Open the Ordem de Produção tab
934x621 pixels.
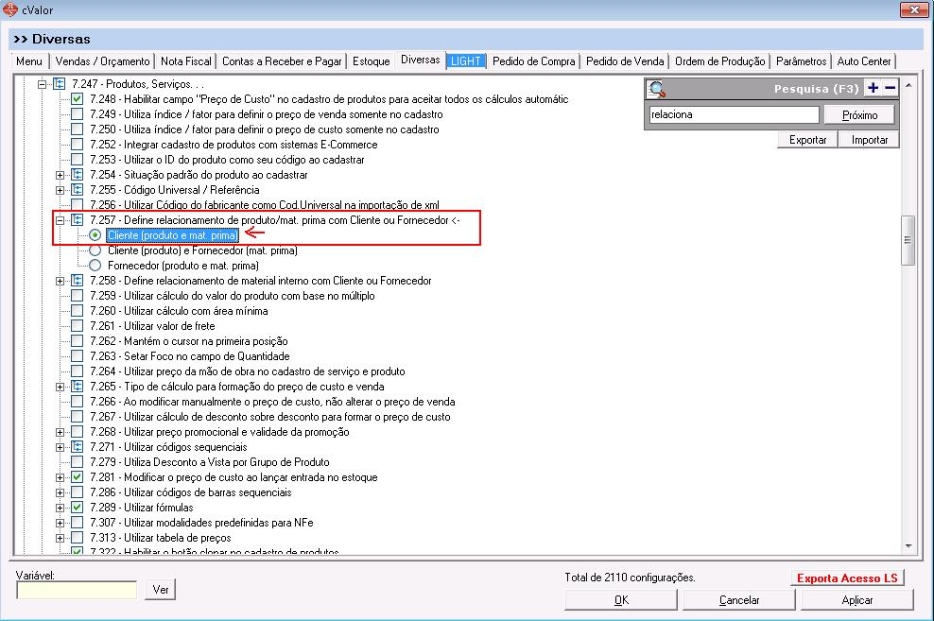click(719, 61)
